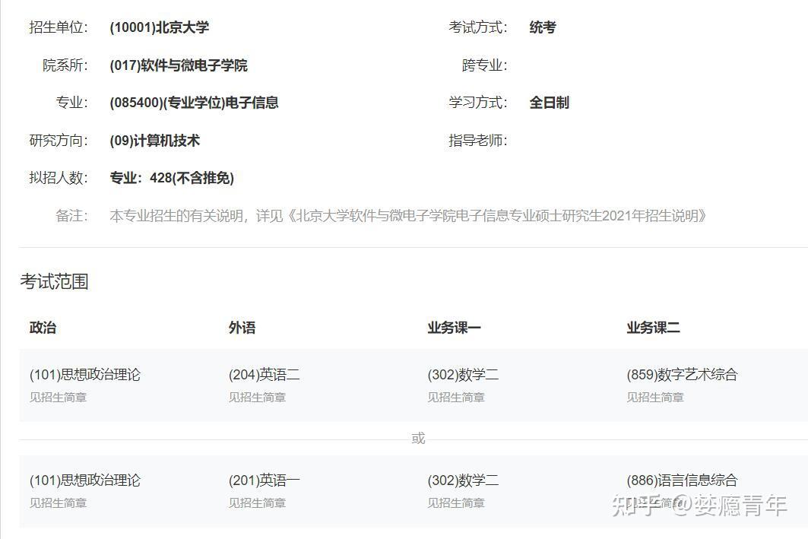Click 见招生简章 under (201)英语一

257,503
